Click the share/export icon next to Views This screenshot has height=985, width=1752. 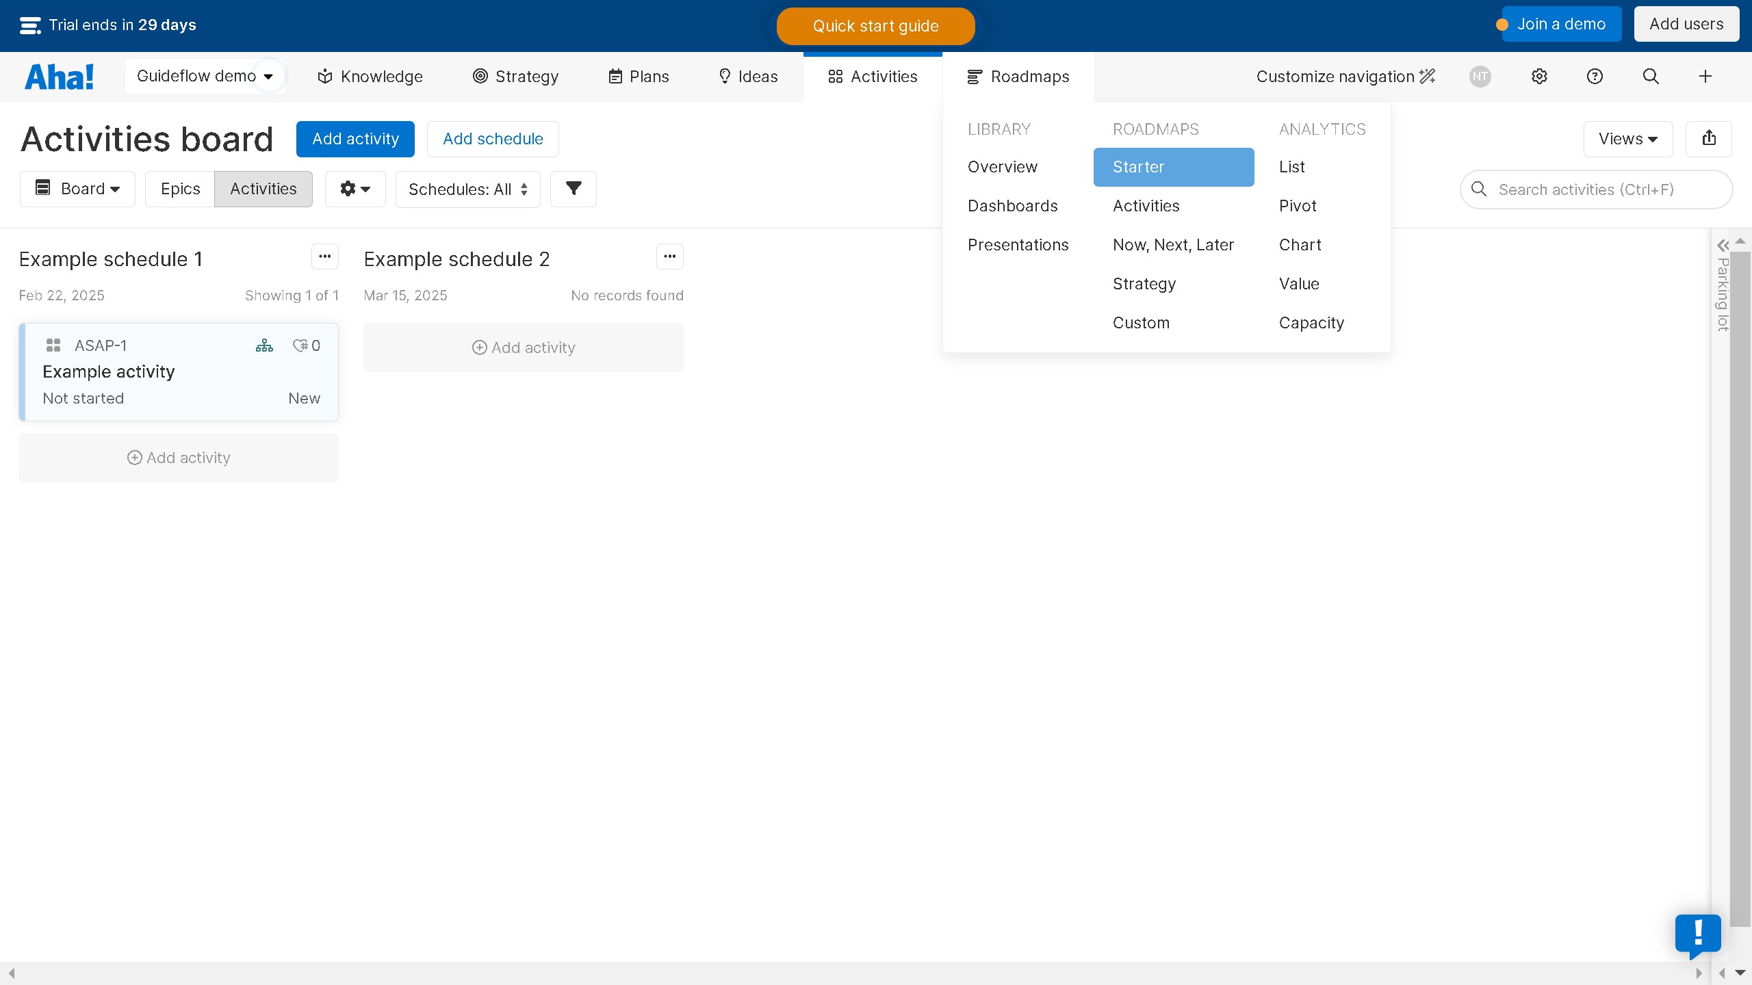1709,138
